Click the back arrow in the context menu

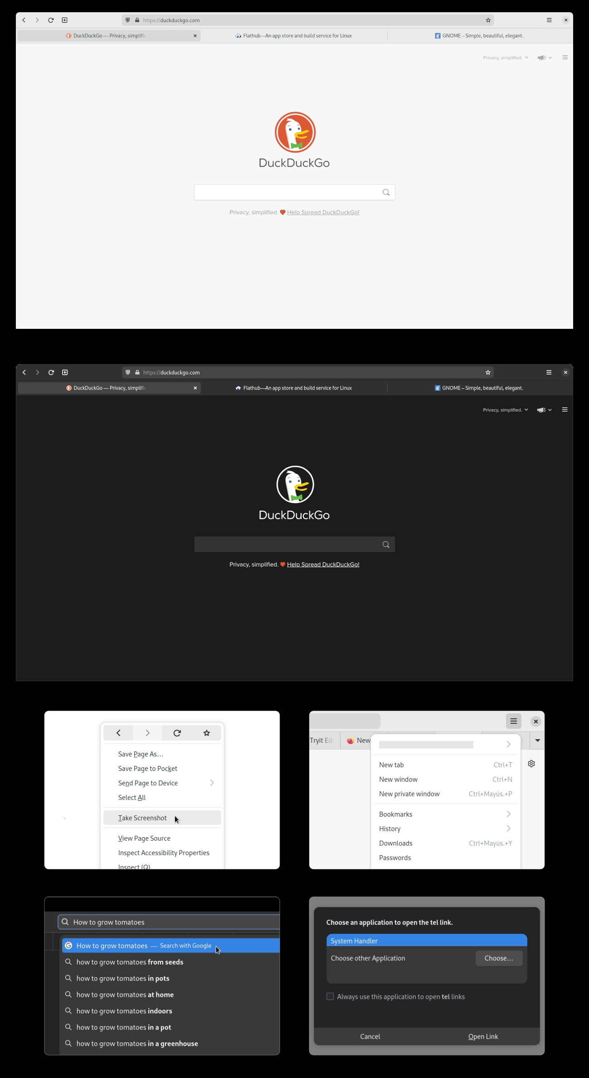(118, 733)
